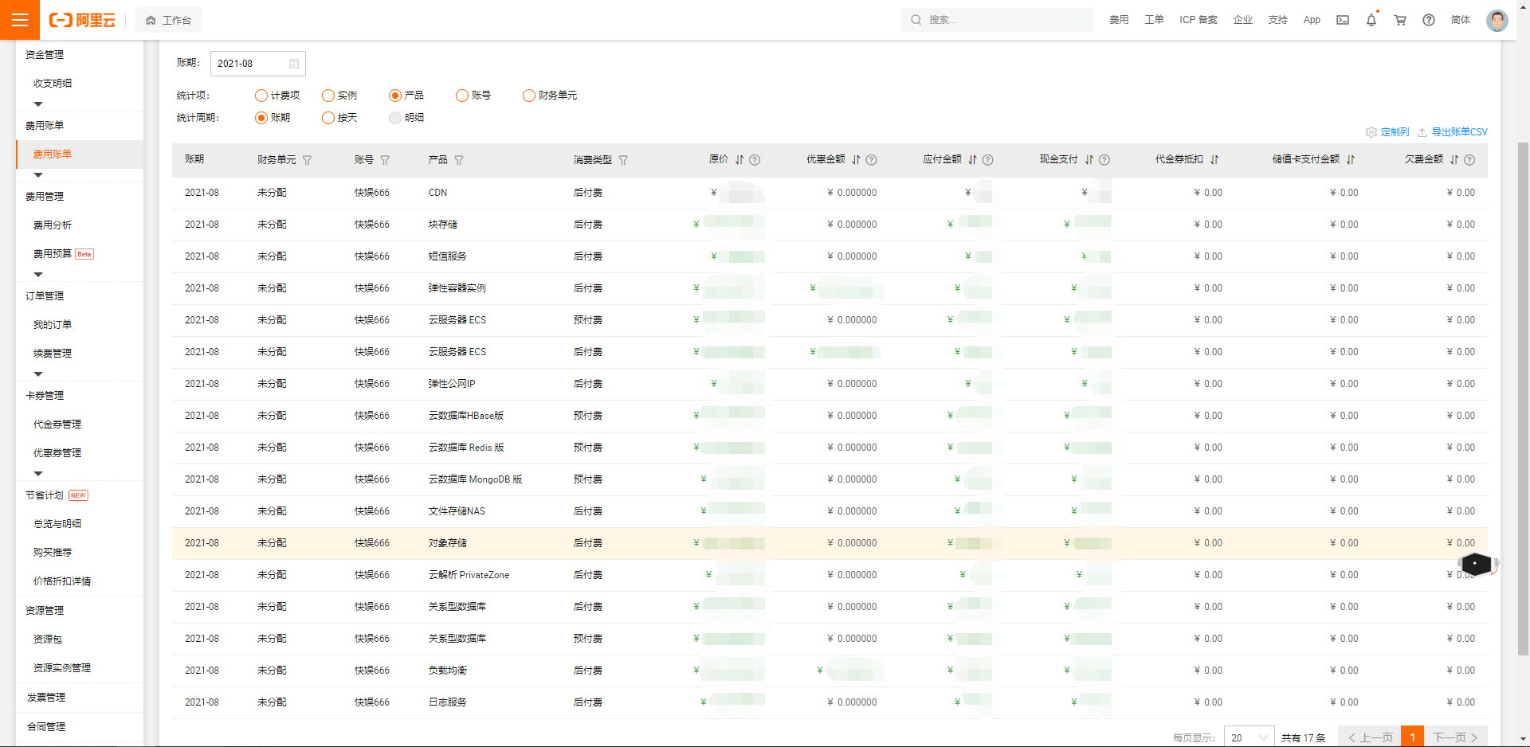This screenshot has width=1530, height=747.
Task: Show help tooltip for 欠费金额
Action: click(1469, 160)
